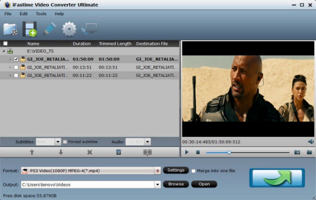Screen dimensions: 316x200
Task: Stop the preview playback
Action: (x=198, y=152)
